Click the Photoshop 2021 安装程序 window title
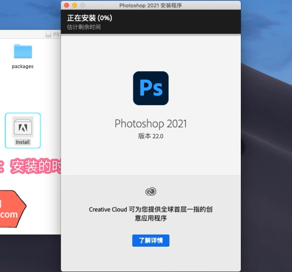Screen dimensions: 292x272 [151, 6]
